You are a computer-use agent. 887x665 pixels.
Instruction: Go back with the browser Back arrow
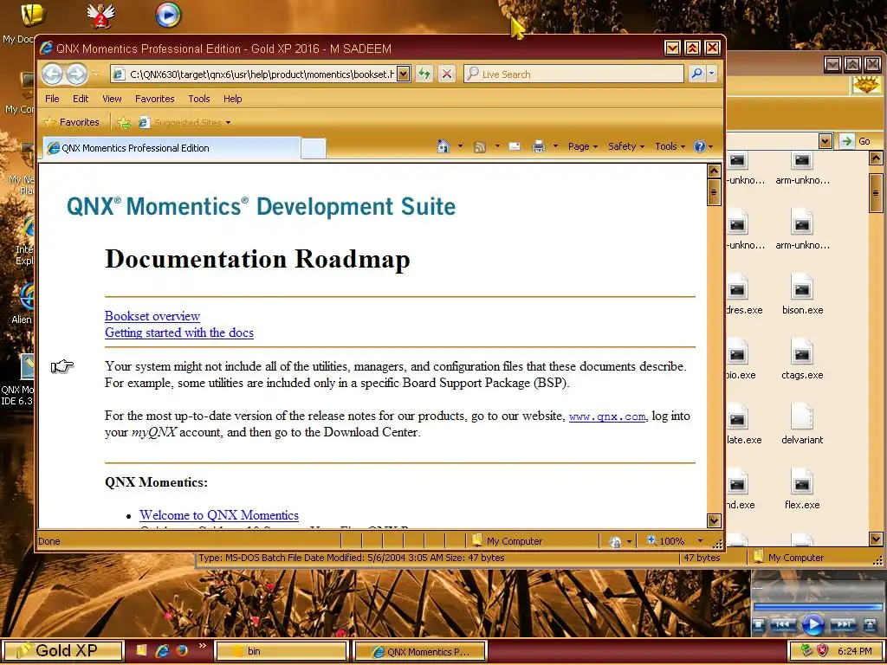tap(53, 74)
